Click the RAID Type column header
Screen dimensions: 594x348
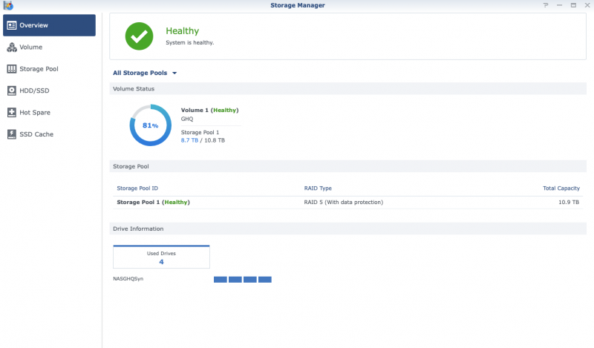click(x=318, y=188)
